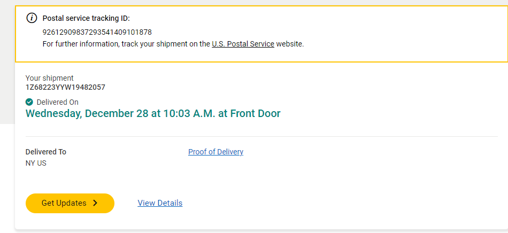The width and height of the screenshot is (508, 233).
Task: Click the divider line above Delivered To
Action: coord(261,136)
